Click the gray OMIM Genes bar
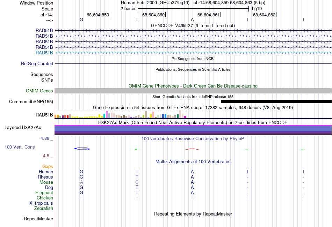This screenshot has width=332, height=227. click(193, 91)
